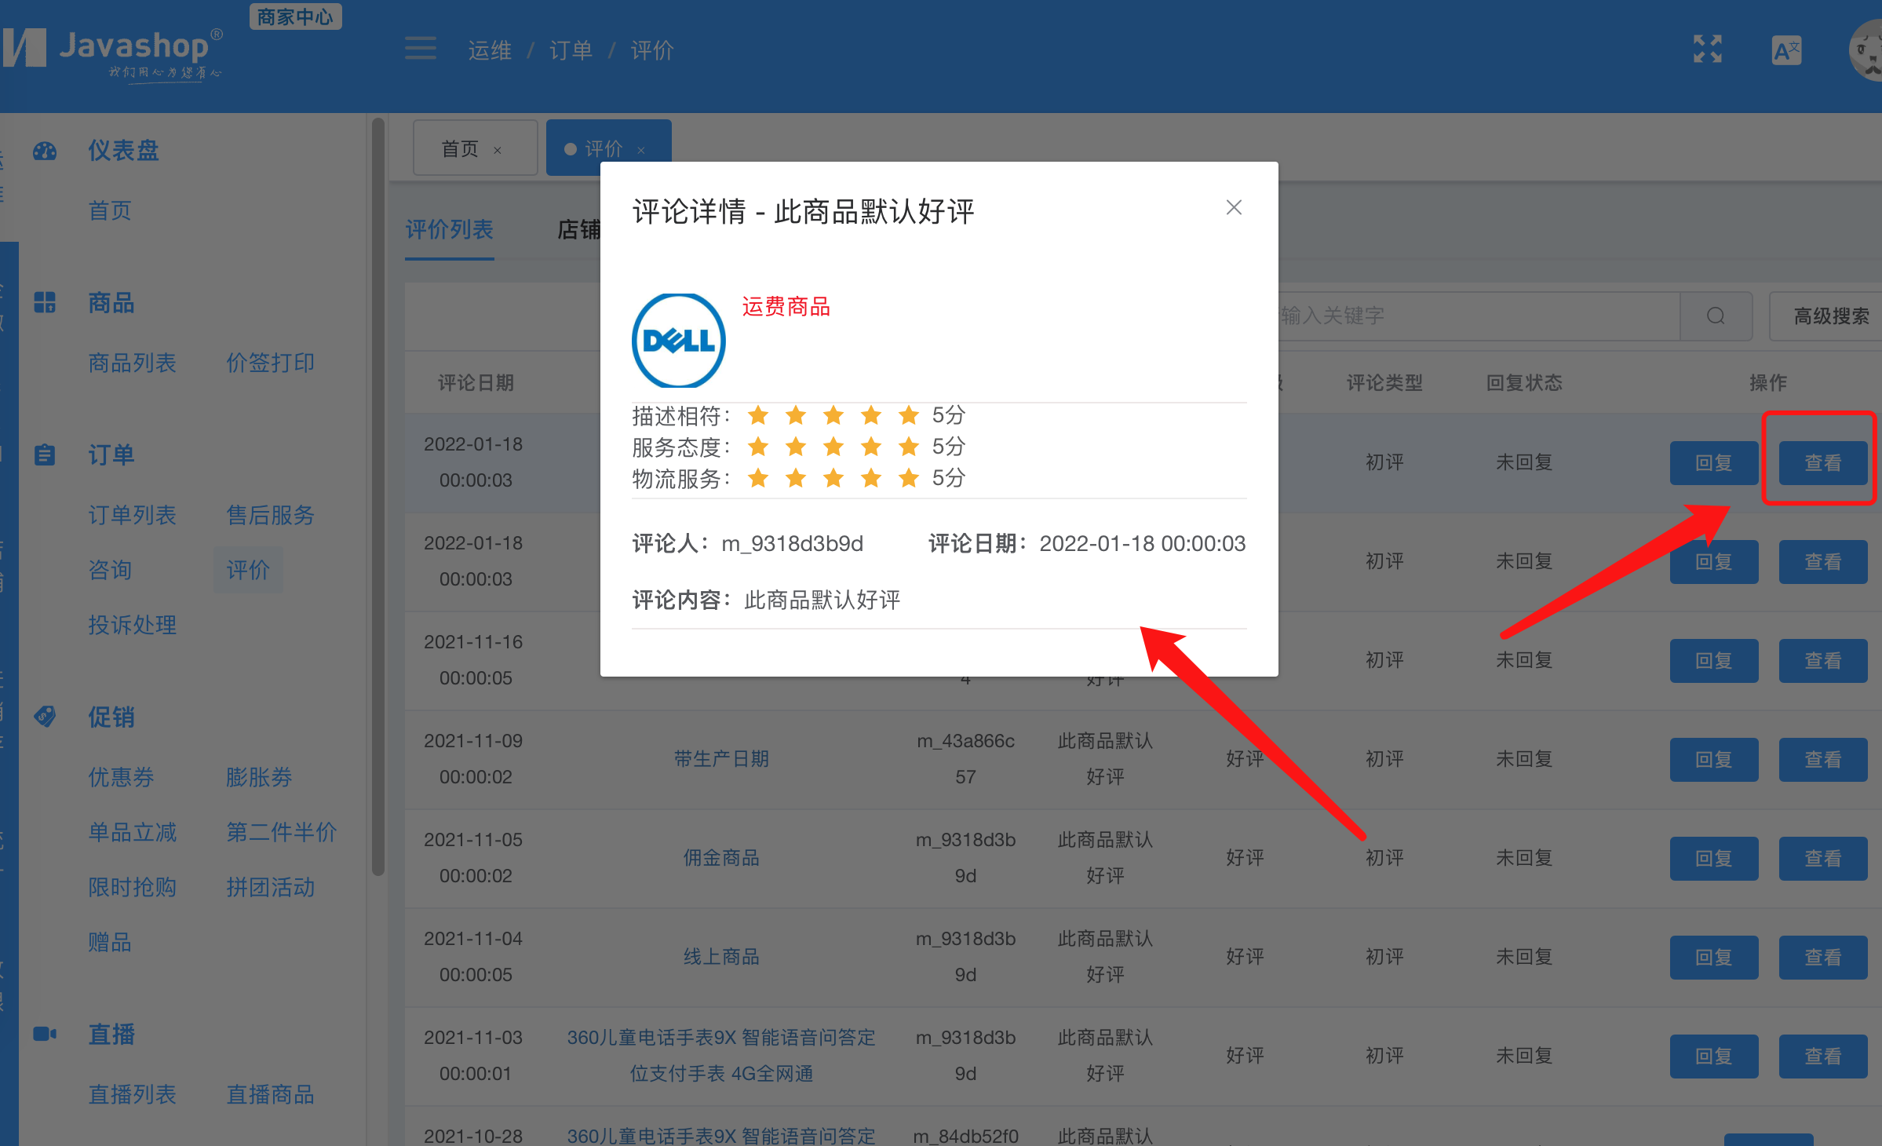Open the sidebar hamburger menu

(x=421, y=49)
